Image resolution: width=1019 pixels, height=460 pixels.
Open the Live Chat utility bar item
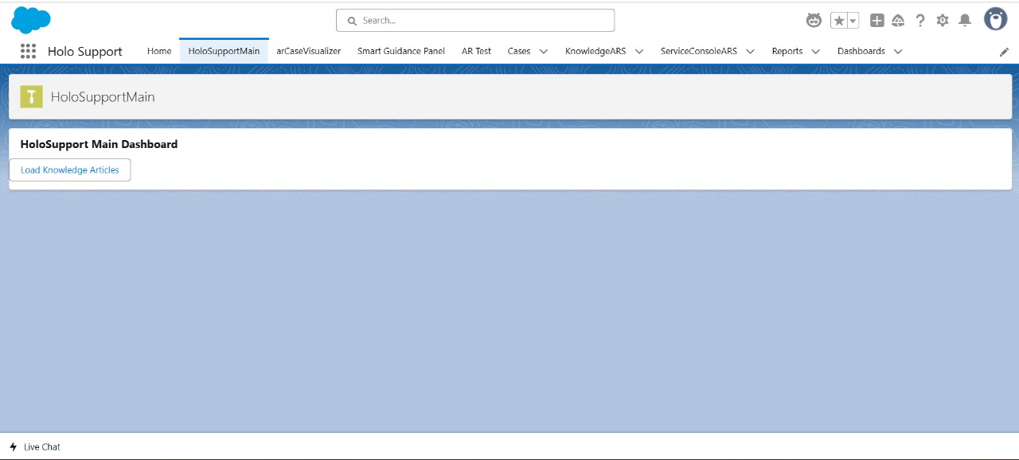click(x=35, y=446)
